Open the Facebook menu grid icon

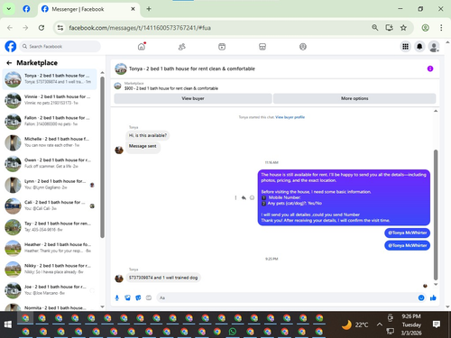tap(405, 47)
